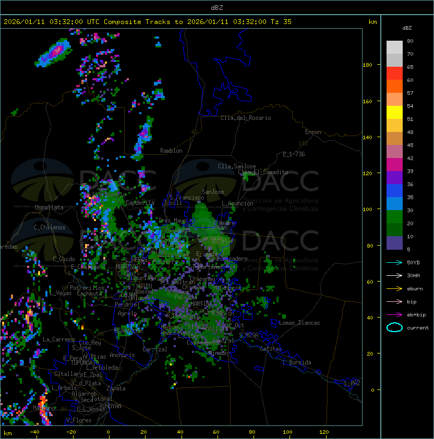Image resolution: width=434 pixels, height=439 pixels.
Task: Click the red 65 dBZ color swatch
Action: point(394,73)
